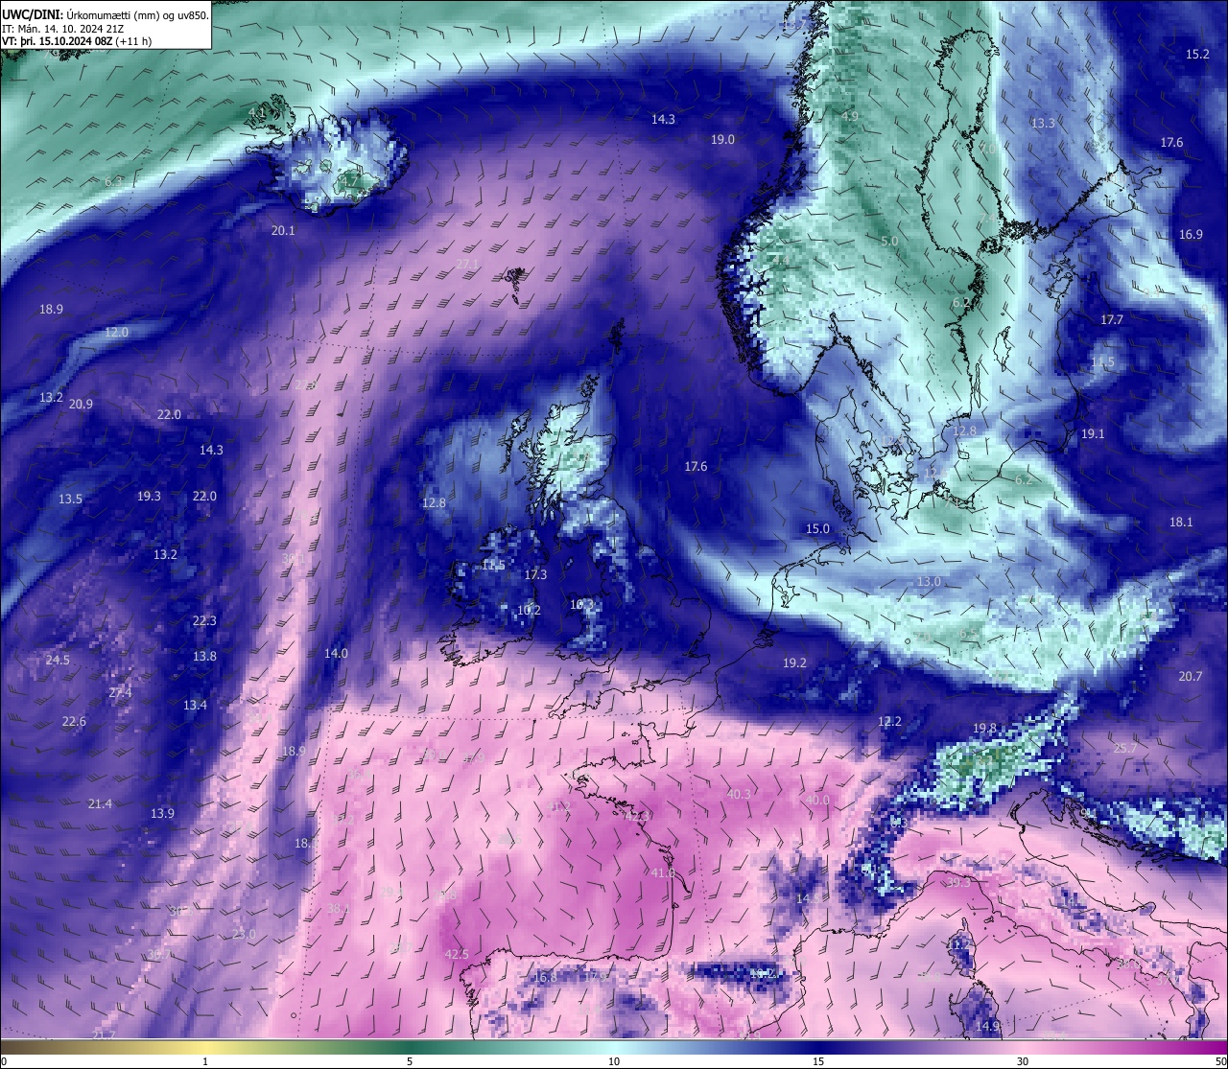1228x1069 pixels.
Task: Click the 22.3 map value
Action: (204, 621)
